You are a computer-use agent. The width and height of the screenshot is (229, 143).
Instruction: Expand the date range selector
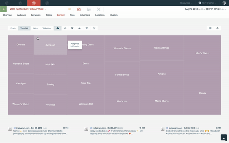coord(205,9)
